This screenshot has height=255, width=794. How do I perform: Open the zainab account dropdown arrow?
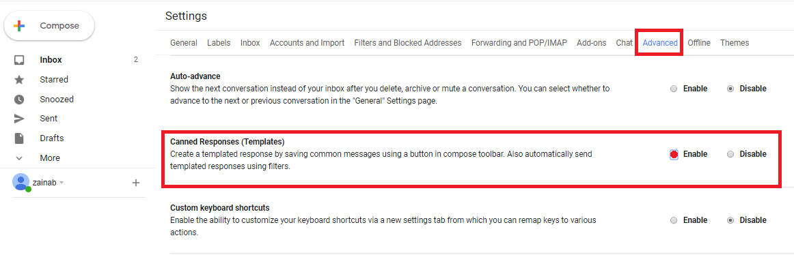(x=61, y=182)
